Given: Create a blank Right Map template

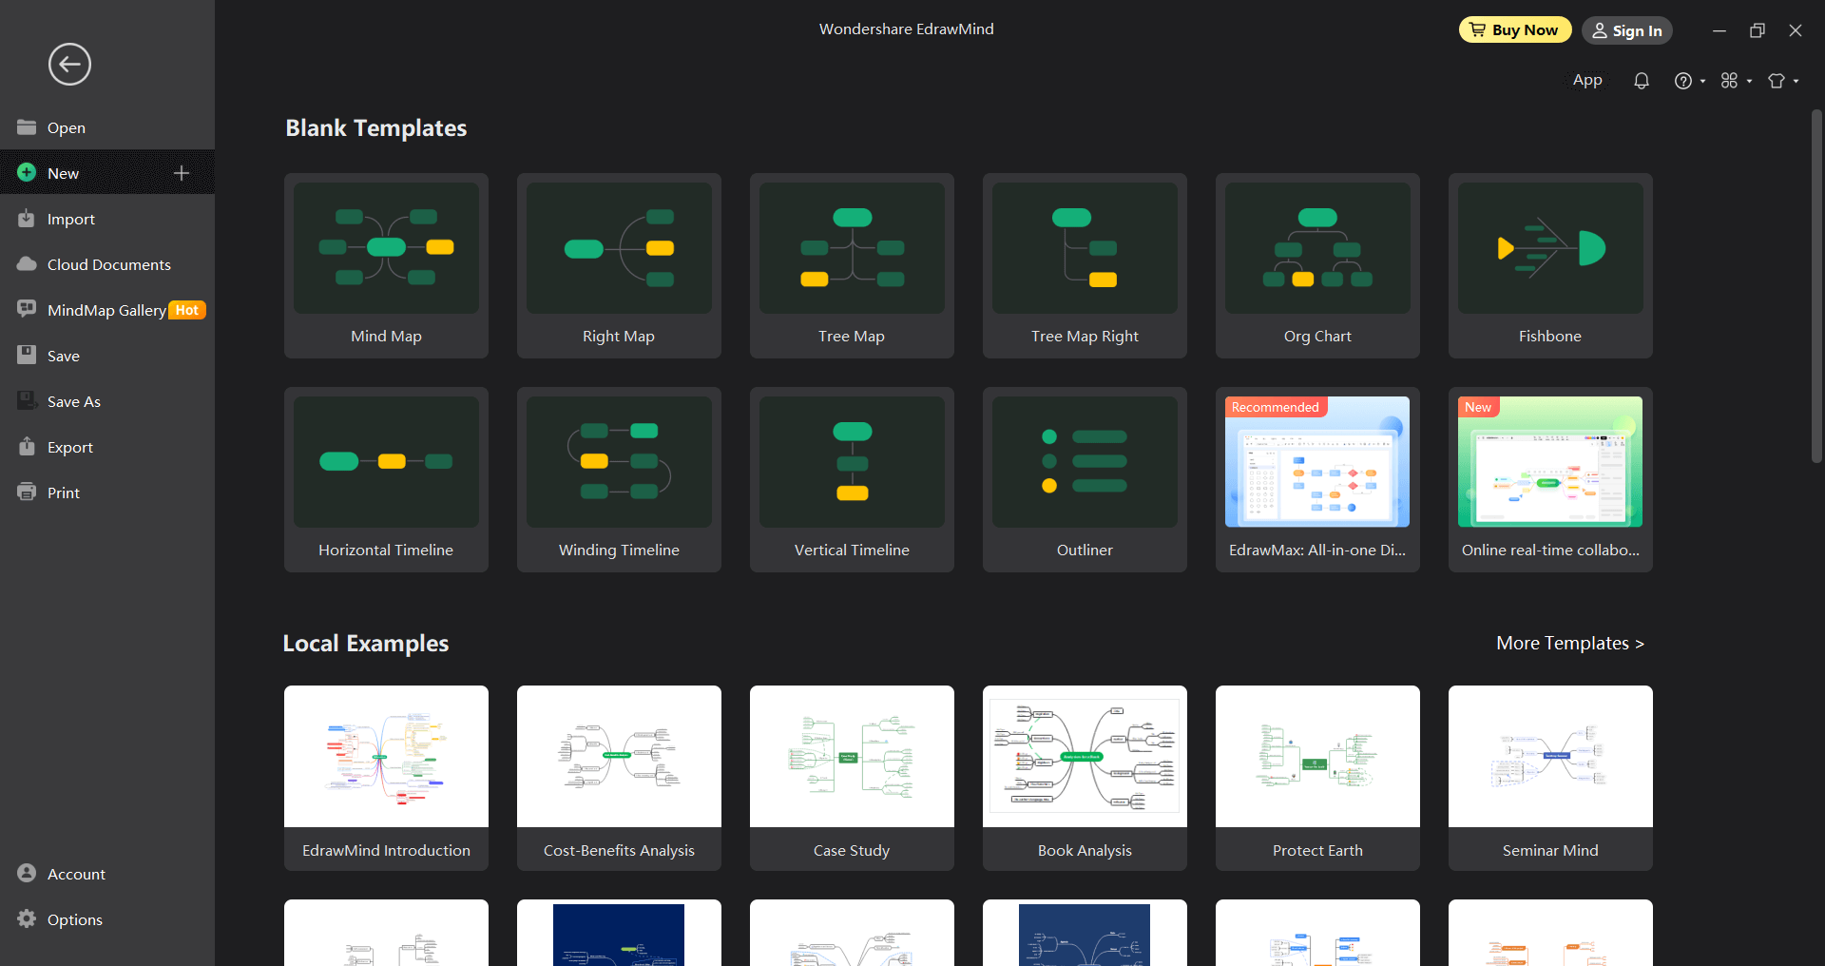Looking at the screenshot, I should click(619, 265).
